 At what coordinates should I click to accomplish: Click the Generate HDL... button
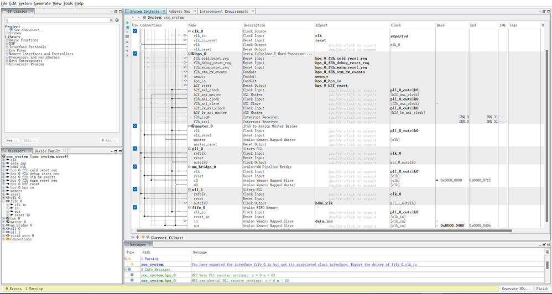(517, 288)
